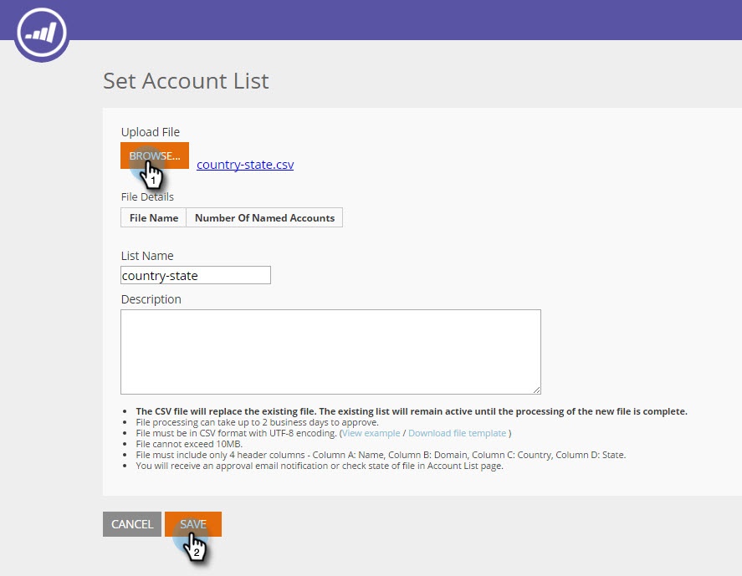Click the File Details label

tap(147, 196)
